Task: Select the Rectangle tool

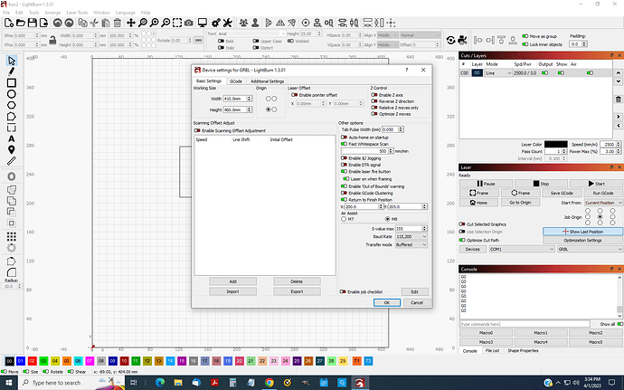Action: tap(12, 83)
